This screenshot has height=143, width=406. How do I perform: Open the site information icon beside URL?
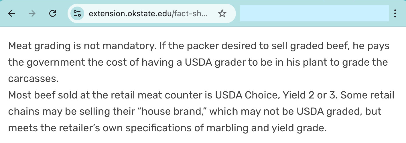pyautogui.click(x=77, y=13)
